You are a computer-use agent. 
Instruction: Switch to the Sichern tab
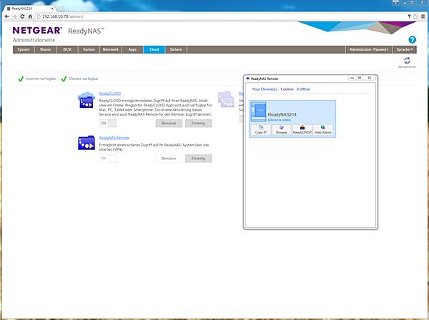(x=176, y=49)
